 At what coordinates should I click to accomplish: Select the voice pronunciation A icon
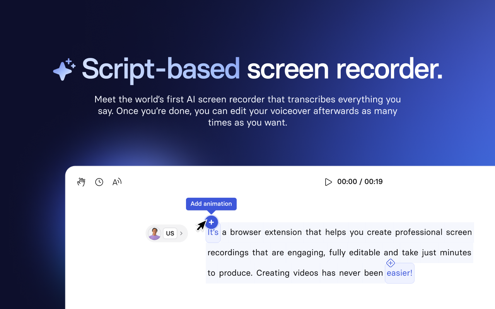click(x=117, y=182)
